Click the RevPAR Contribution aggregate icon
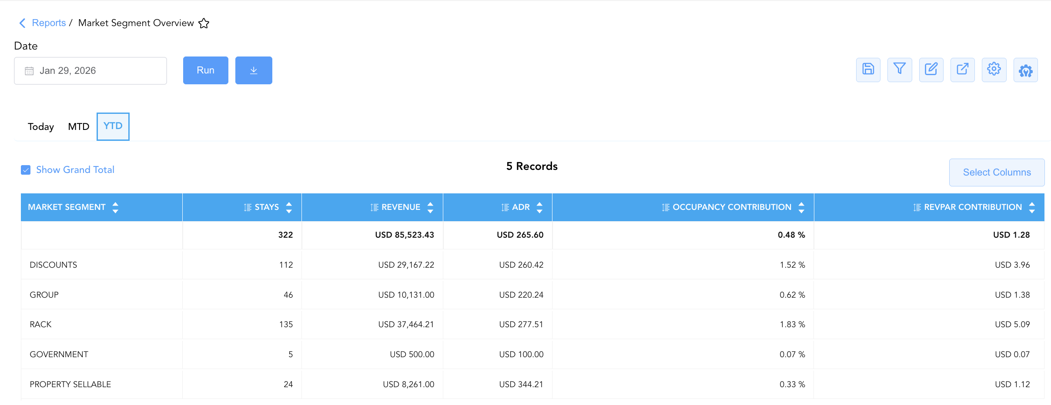This screenshot has width=1051, height=405. (x=917, y=208)
